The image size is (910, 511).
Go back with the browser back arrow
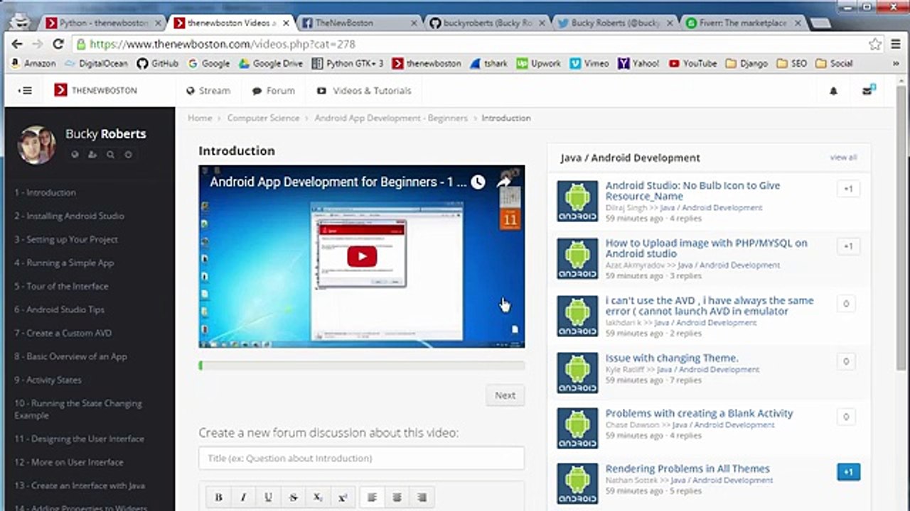click(x=17, y=44)
